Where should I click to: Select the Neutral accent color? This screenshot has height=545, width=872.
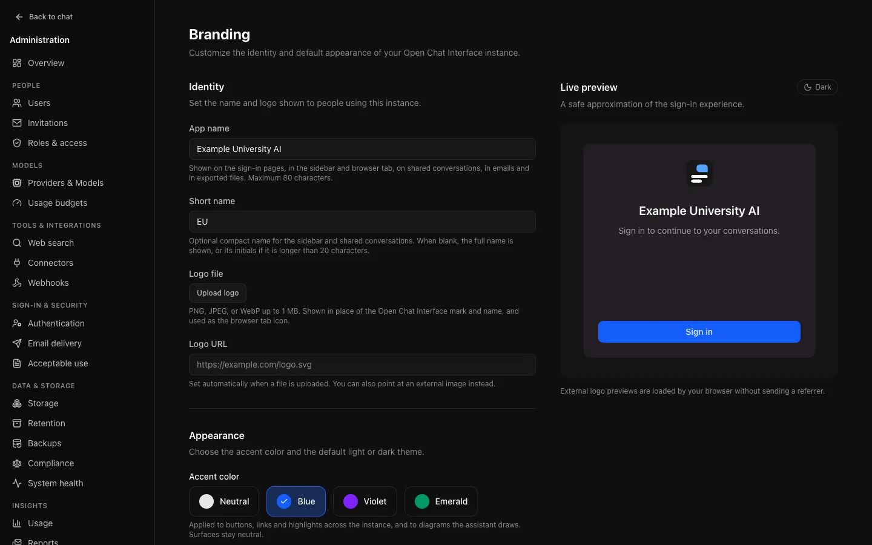click(x=224, y=501)
